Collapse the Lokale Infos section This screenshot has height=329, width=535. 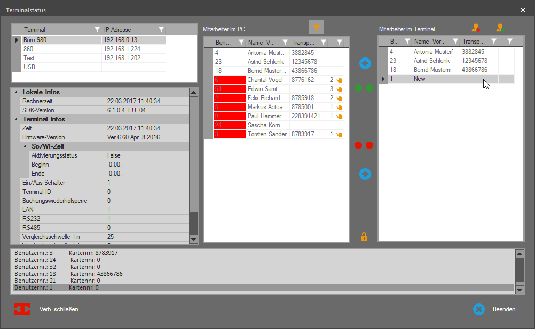click(15, 92)
